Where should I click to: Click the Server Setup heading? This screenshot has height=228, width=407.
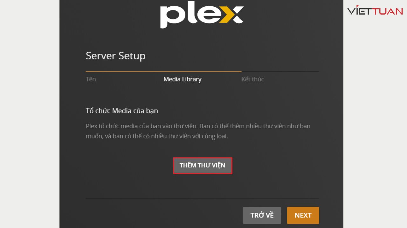click(115, 56)
